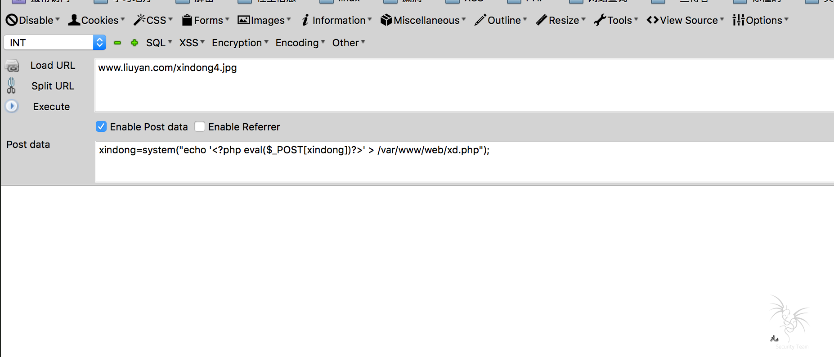834x357 pixels.
Task: Open the Disable menu in Web Developer toolbar
Action: click(x=32, y=20)
